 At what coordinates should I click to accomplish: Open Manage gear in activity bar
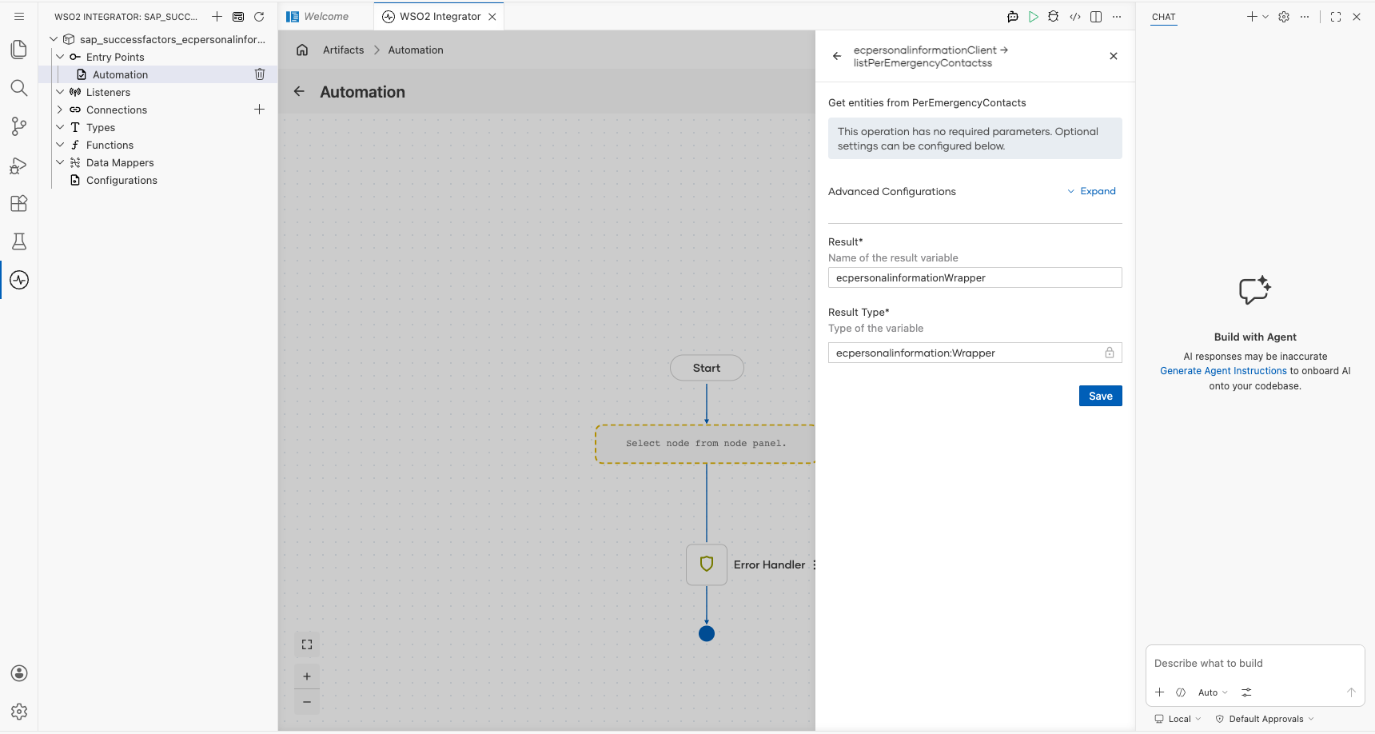click(19, 712)
